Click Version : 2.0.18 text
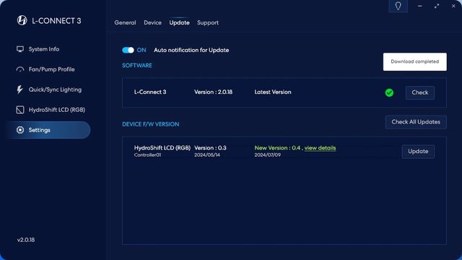The width and height of the screenshot is (462, 260). (x=214, y=92)
